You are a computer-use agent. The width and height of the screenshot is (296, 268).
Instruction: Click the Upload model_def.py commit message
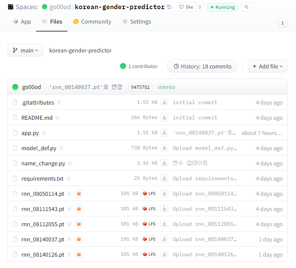205,148
